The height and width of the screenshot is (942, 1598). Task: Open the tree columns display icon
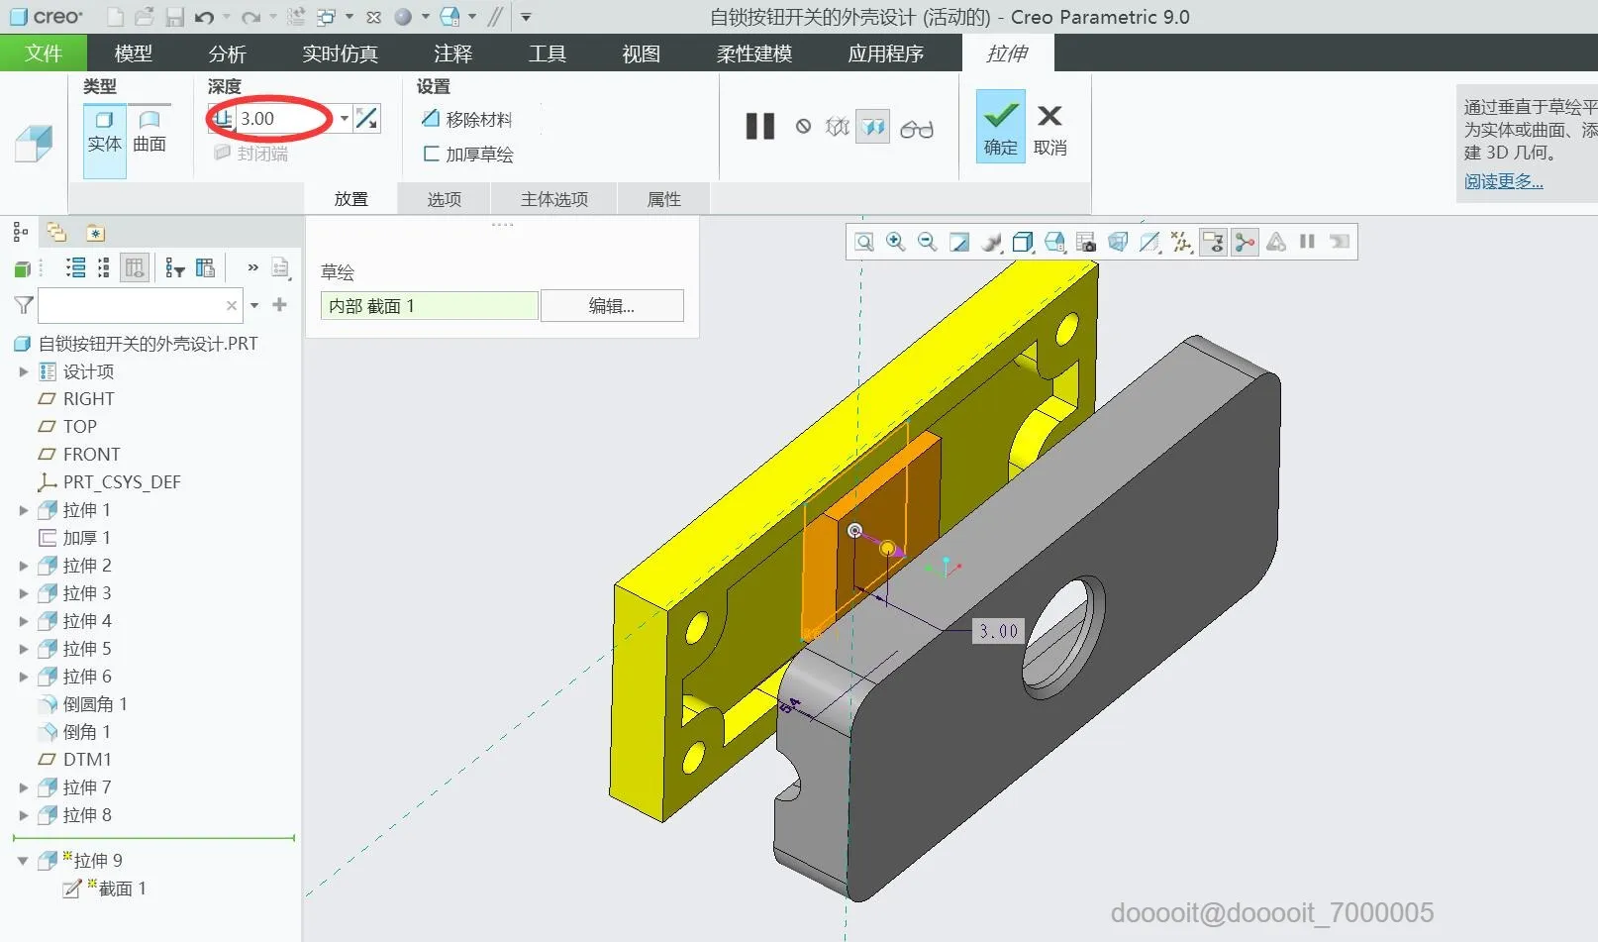pos(205,267)
